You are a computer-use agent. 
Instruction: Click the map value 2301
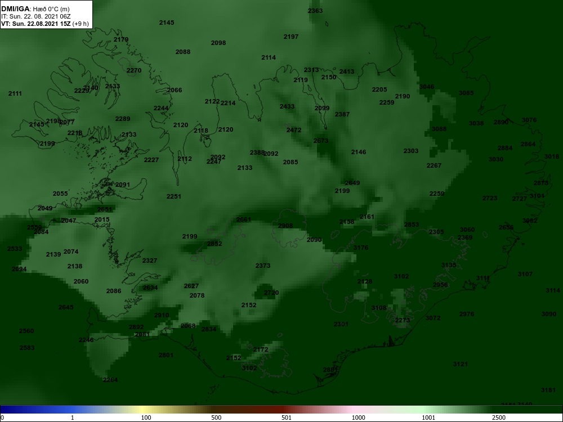pyautogui.click(x=341, y=324)
